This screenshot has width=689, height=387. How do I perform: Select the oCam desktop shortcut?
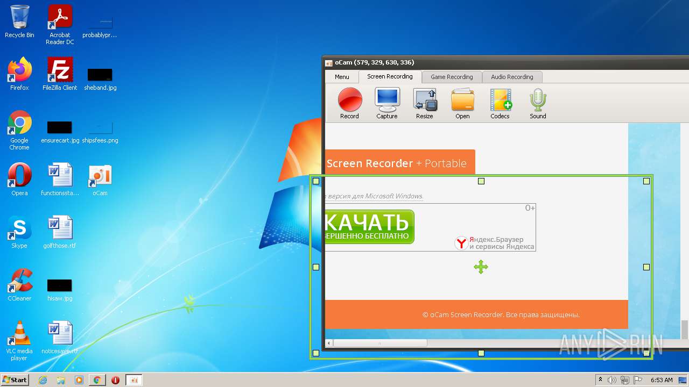[100, 179]
